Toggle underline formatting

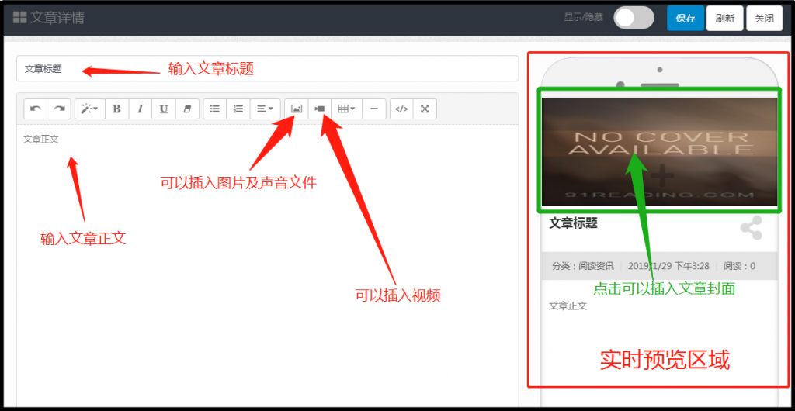pos(164,109)
